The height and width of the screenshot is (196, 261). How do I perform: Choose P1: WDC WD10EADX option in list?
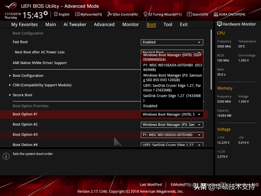click(172, 67)
